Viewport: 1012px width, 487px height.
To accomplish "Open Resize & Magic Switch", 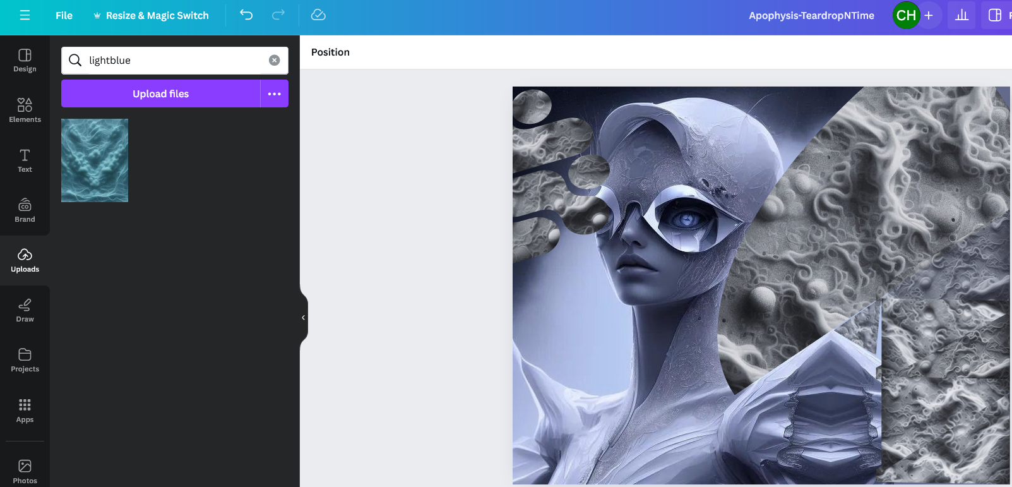I will tap(151, 15).
